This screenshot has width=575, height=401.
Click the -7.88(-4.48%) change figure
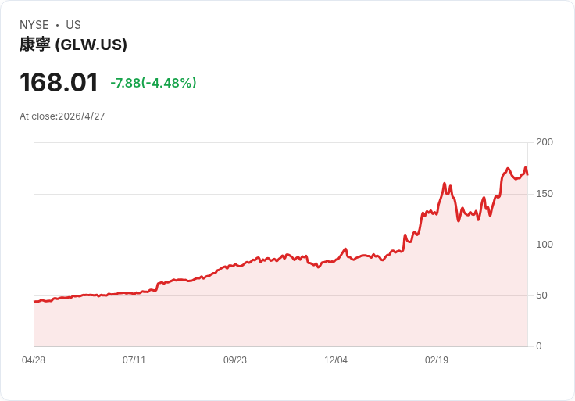[x=153, y=83]
